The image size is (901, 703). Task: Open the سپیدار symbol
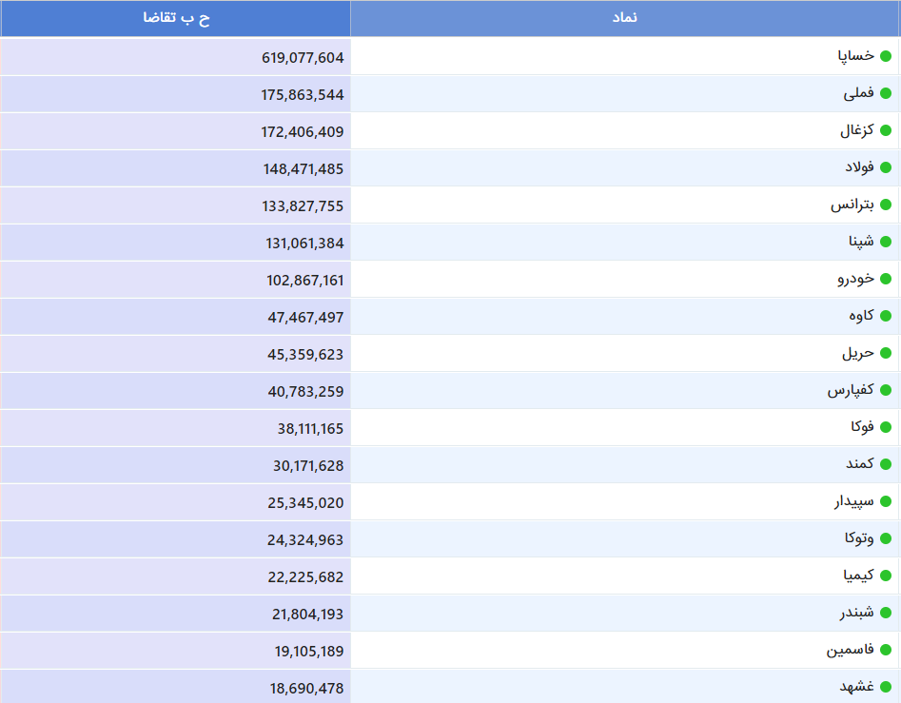[852, 501]
